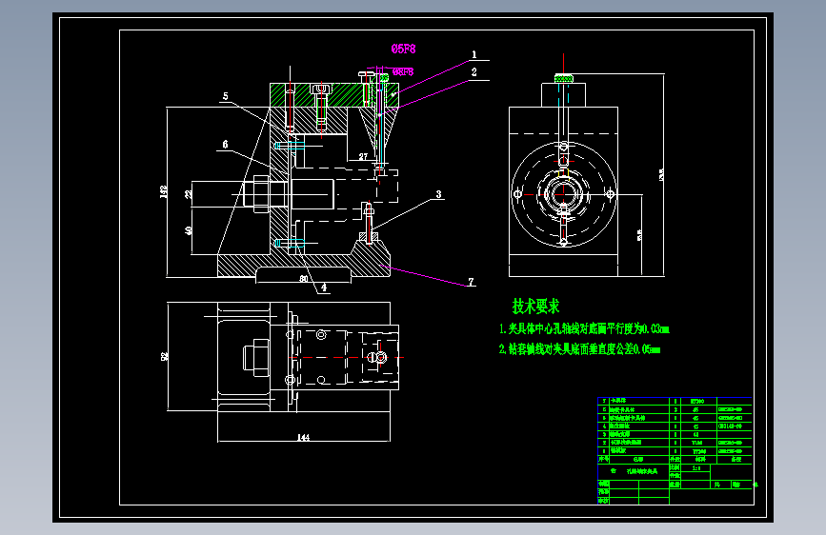Select callout balloon number 2 on drawing
Viewport: 826px width, 535px height.
pyautogui.click(x=474, y=72)
